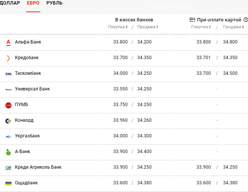Open the Креди Агриколь Банк link
The image size is (248, 192).
coord(38,167)
